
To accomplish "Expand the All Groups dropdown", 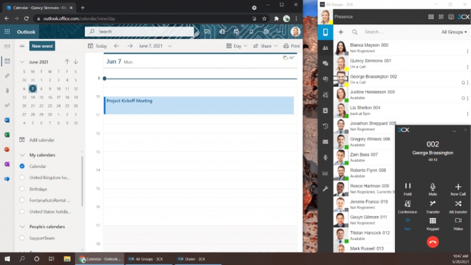I will click(454, 32).
